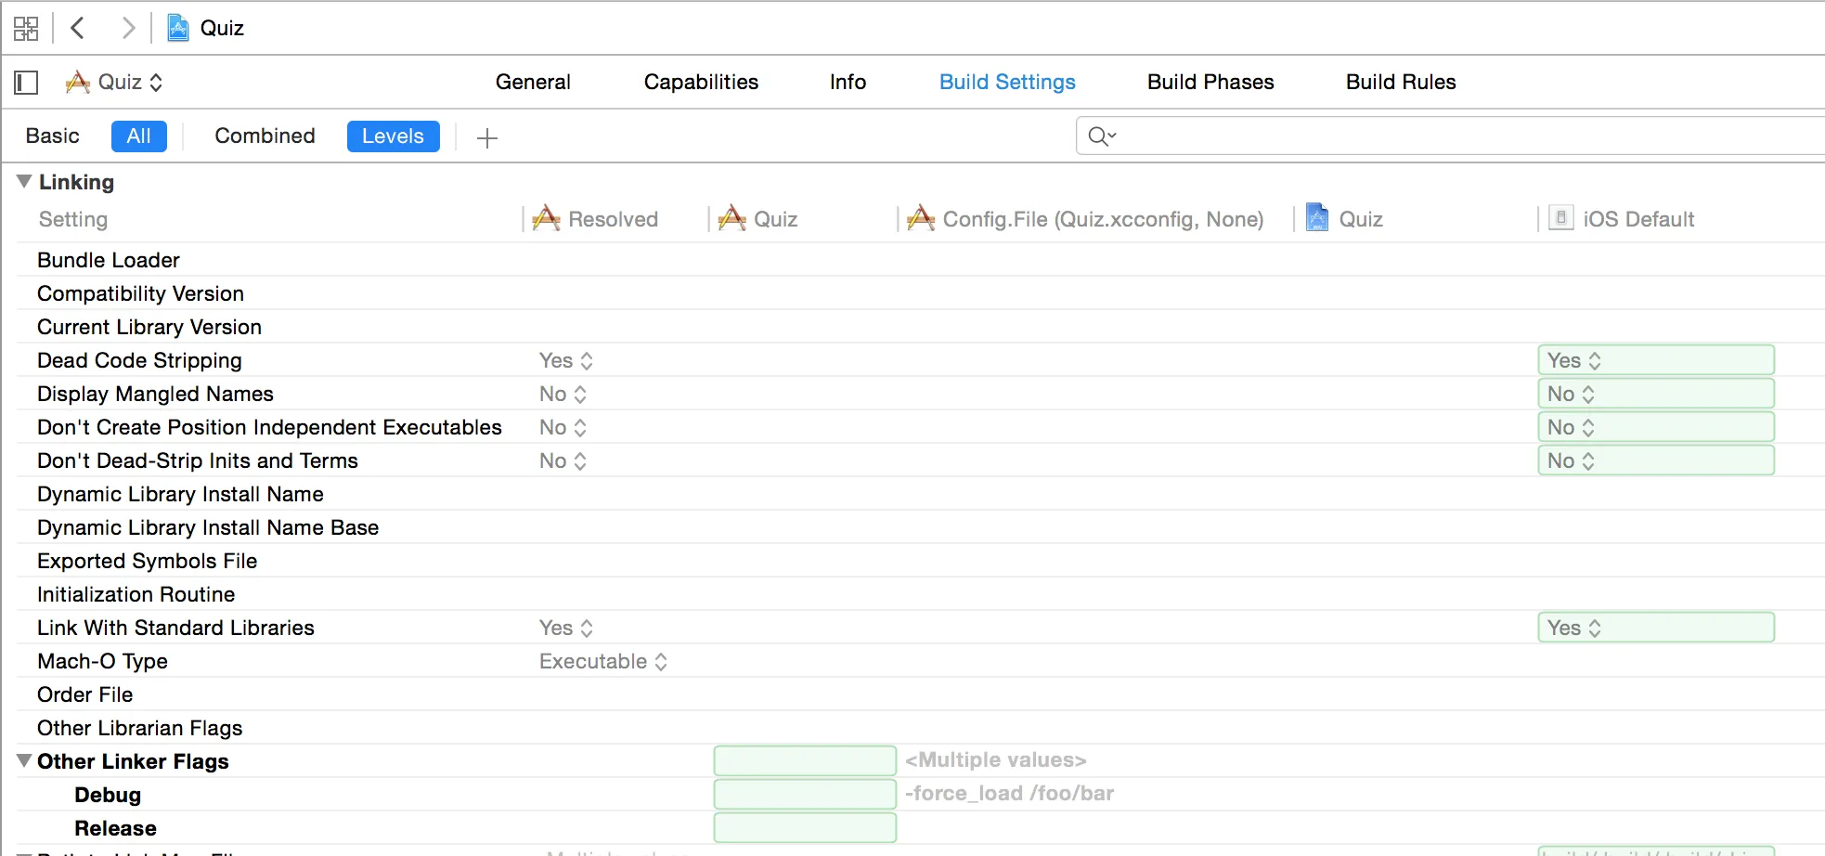Click the add build setting plus icon
The image size is (1825, 856).
[x=486, y=138]
